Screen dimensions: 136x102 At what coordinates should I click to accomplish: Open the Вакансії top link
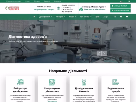point(47,1)
